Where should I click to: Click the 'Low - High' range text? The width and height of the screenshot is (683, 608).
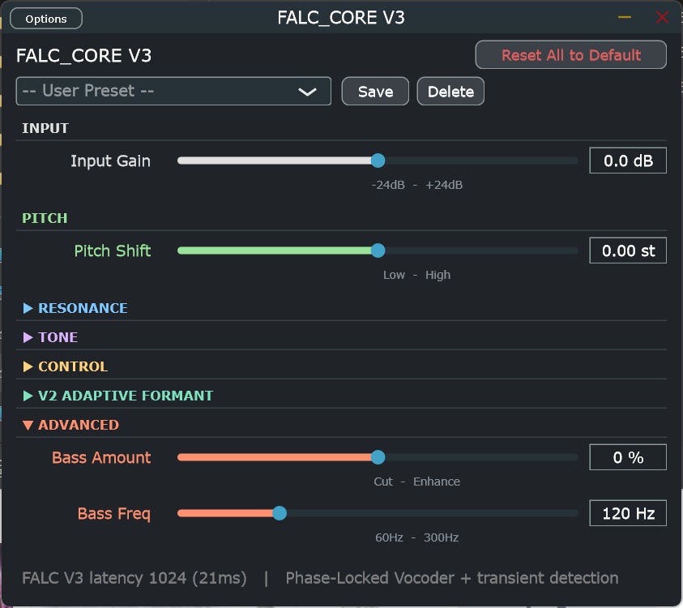[x=417, y=275]
